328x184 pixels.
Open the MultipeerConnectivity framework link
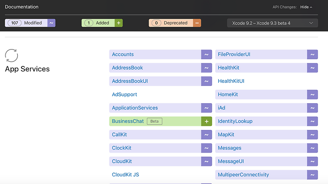click(243, 174)
